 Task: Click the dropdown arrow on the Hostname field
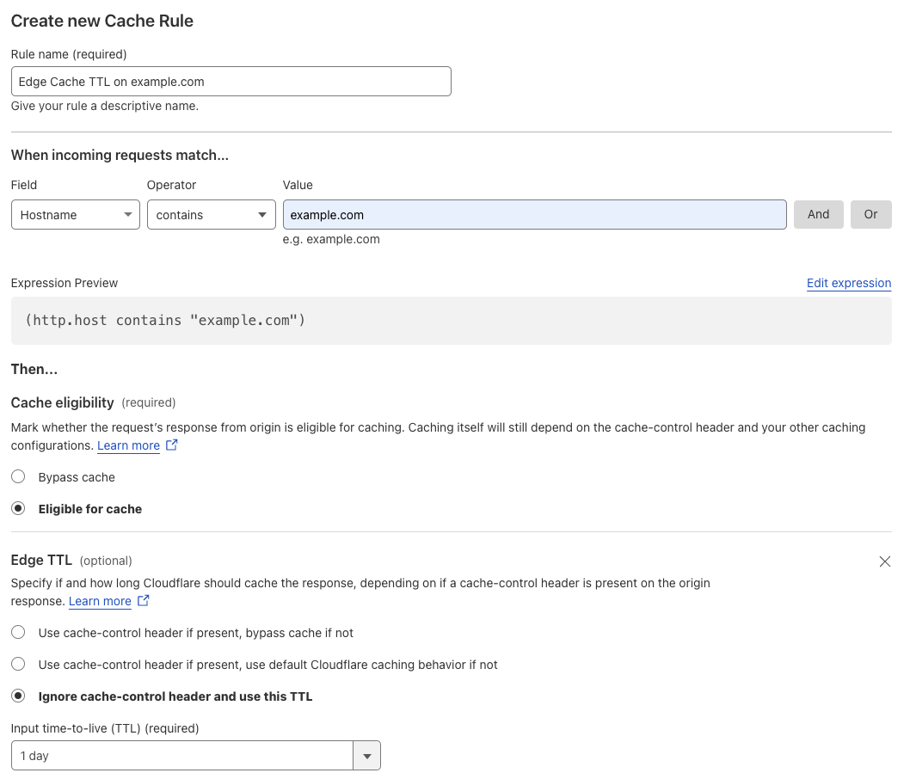127,214
